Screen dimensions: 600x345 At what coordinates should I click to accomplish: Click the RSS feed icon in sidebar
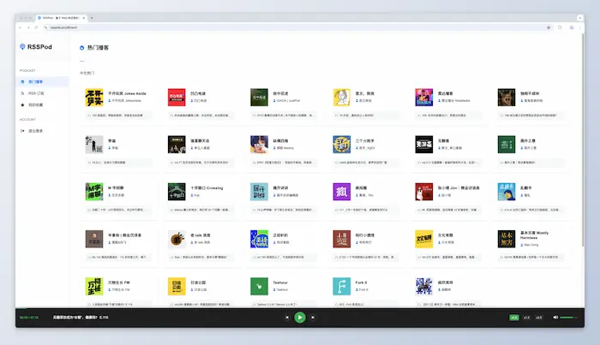(x=22, y=93)
